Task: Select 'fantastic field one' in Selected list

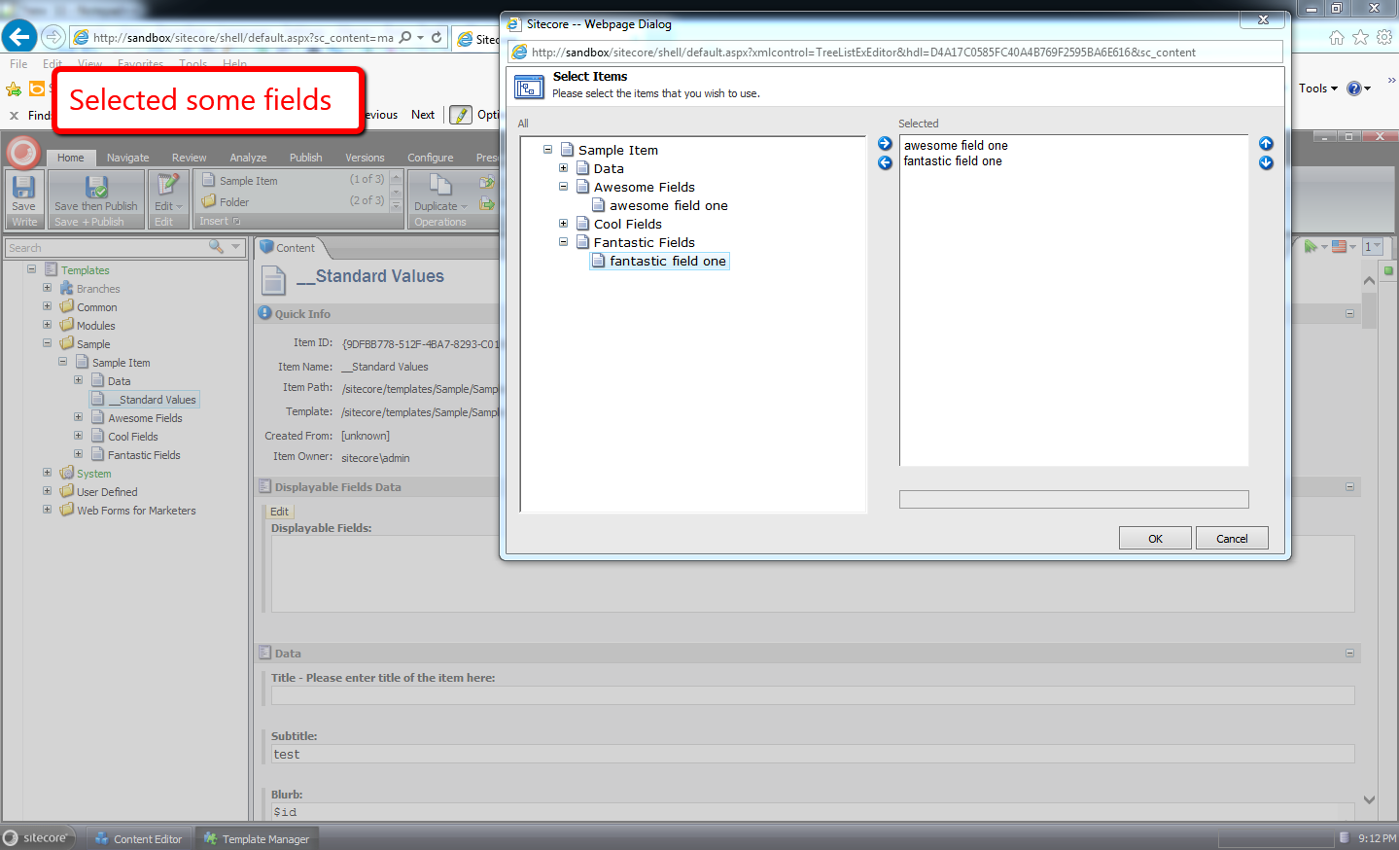Action: (x=953, y=161)
